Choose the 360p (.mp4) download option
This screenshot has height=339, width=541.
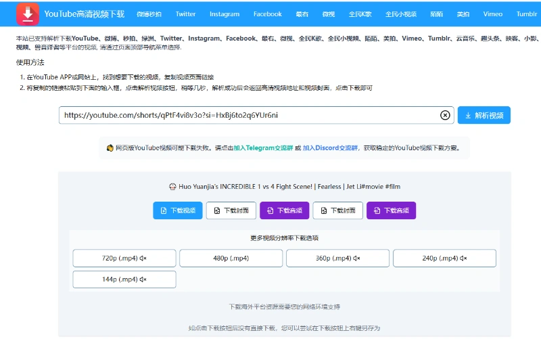[337, 258]
